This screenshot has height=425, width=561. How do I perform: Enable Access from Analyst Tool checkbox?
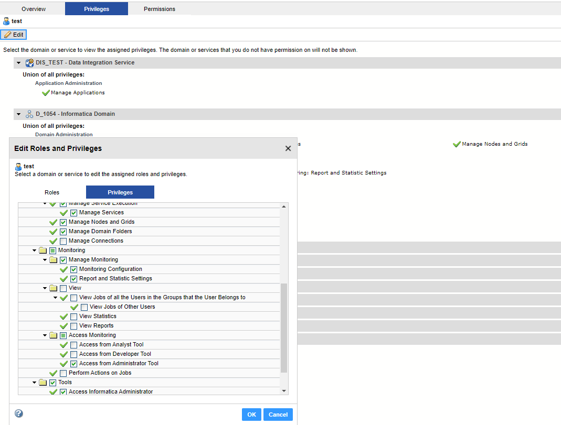coord(73,345)
